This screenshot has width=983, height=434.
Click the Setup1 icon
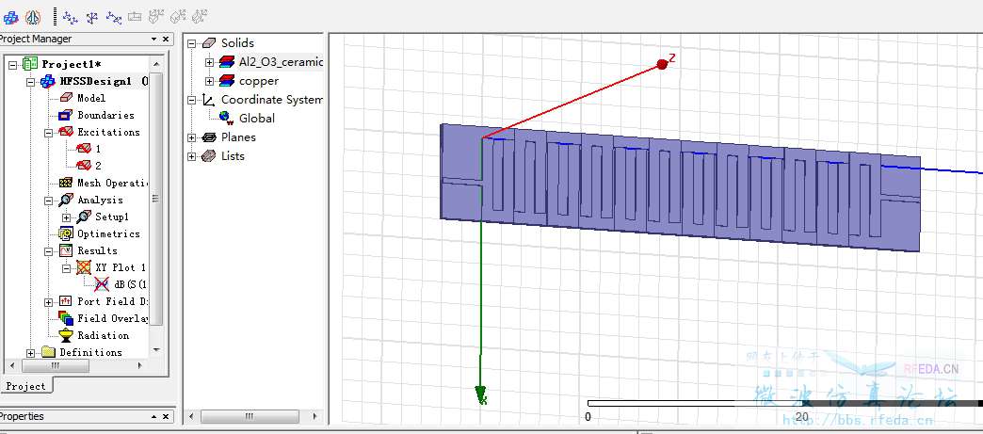coord(84,217)
